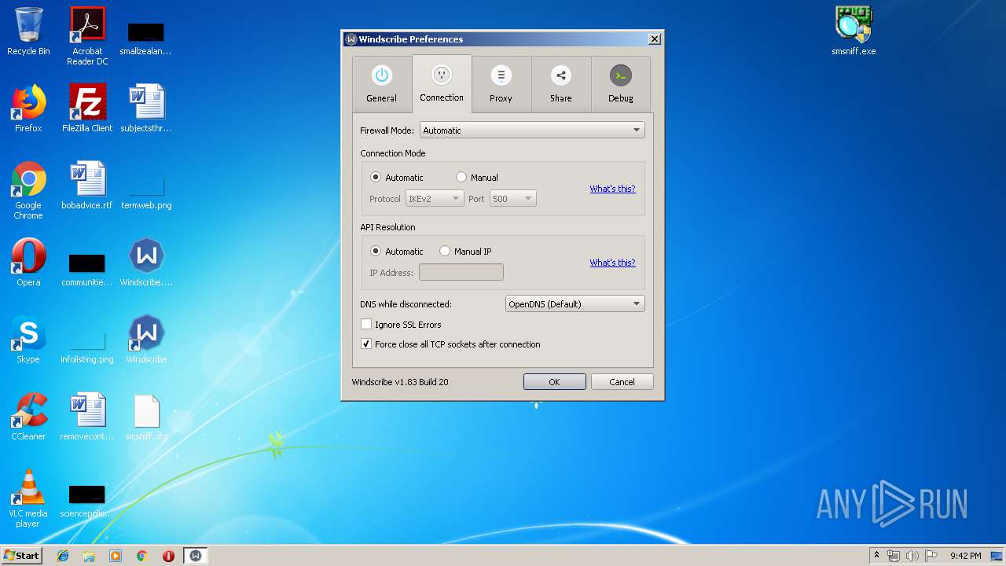Select Automatic connection mode radio
Image resolution: width=1006 pixels, height=566 pixels.
click(397, 178)
